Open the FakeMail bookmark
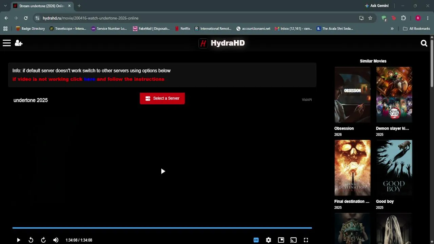The width and height of the screenshot is (434, 244). click(x=151, y=28)
